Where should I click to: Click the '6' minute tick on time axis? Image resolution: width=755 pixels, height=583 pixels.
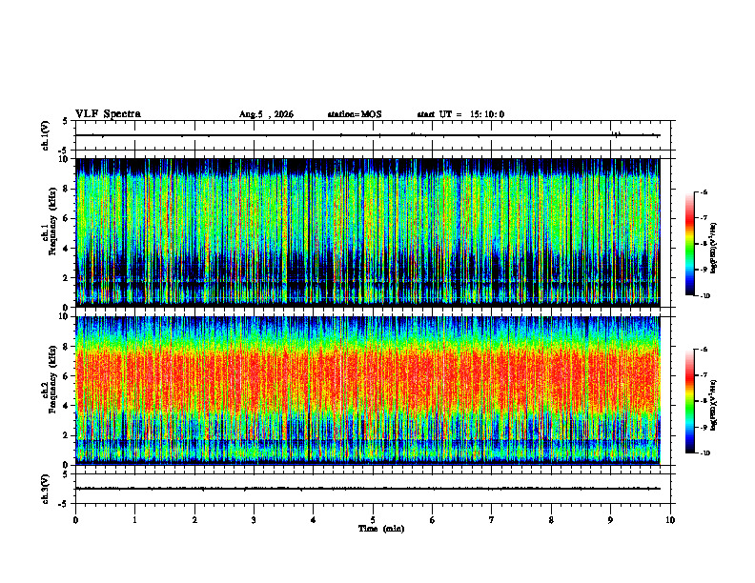(433, 520)
